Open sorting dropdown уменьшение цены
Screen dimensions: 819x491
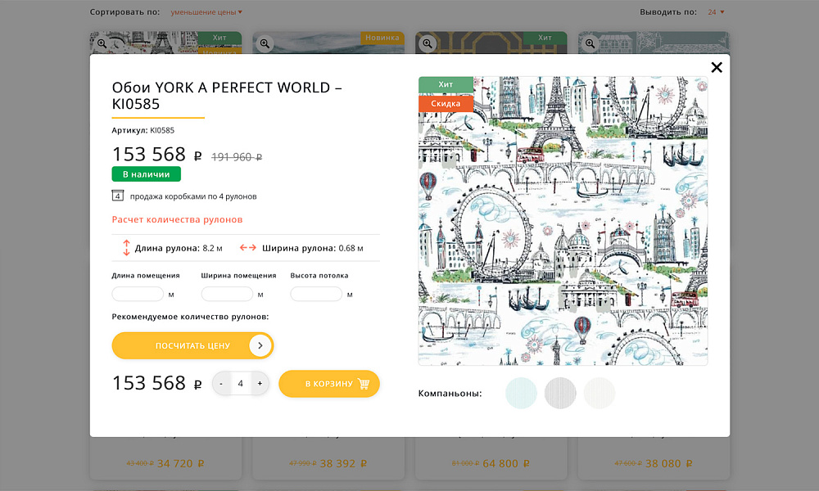206,12
